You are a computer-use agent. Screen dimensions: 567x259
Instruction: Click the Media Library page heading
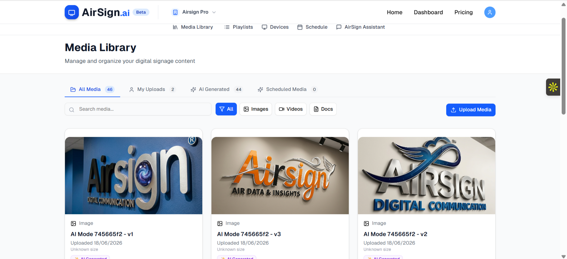100,47
